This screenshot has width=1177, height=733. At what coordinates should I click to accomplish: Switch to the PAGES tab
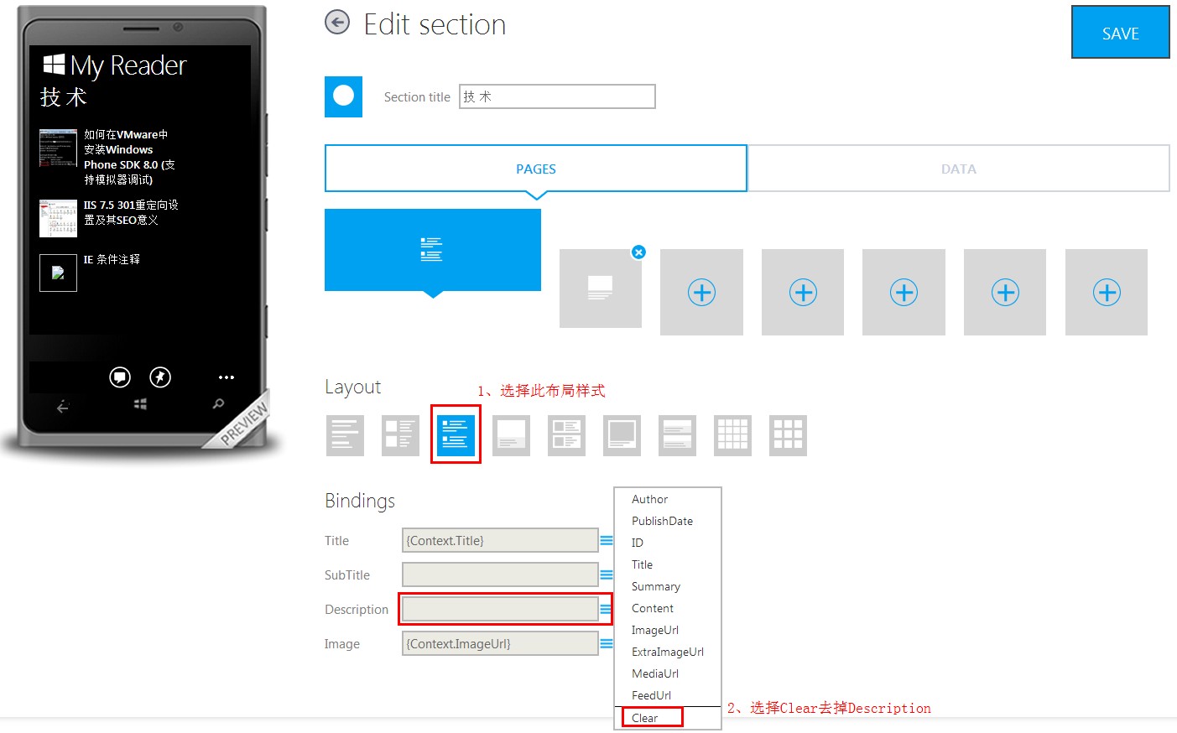535,169
